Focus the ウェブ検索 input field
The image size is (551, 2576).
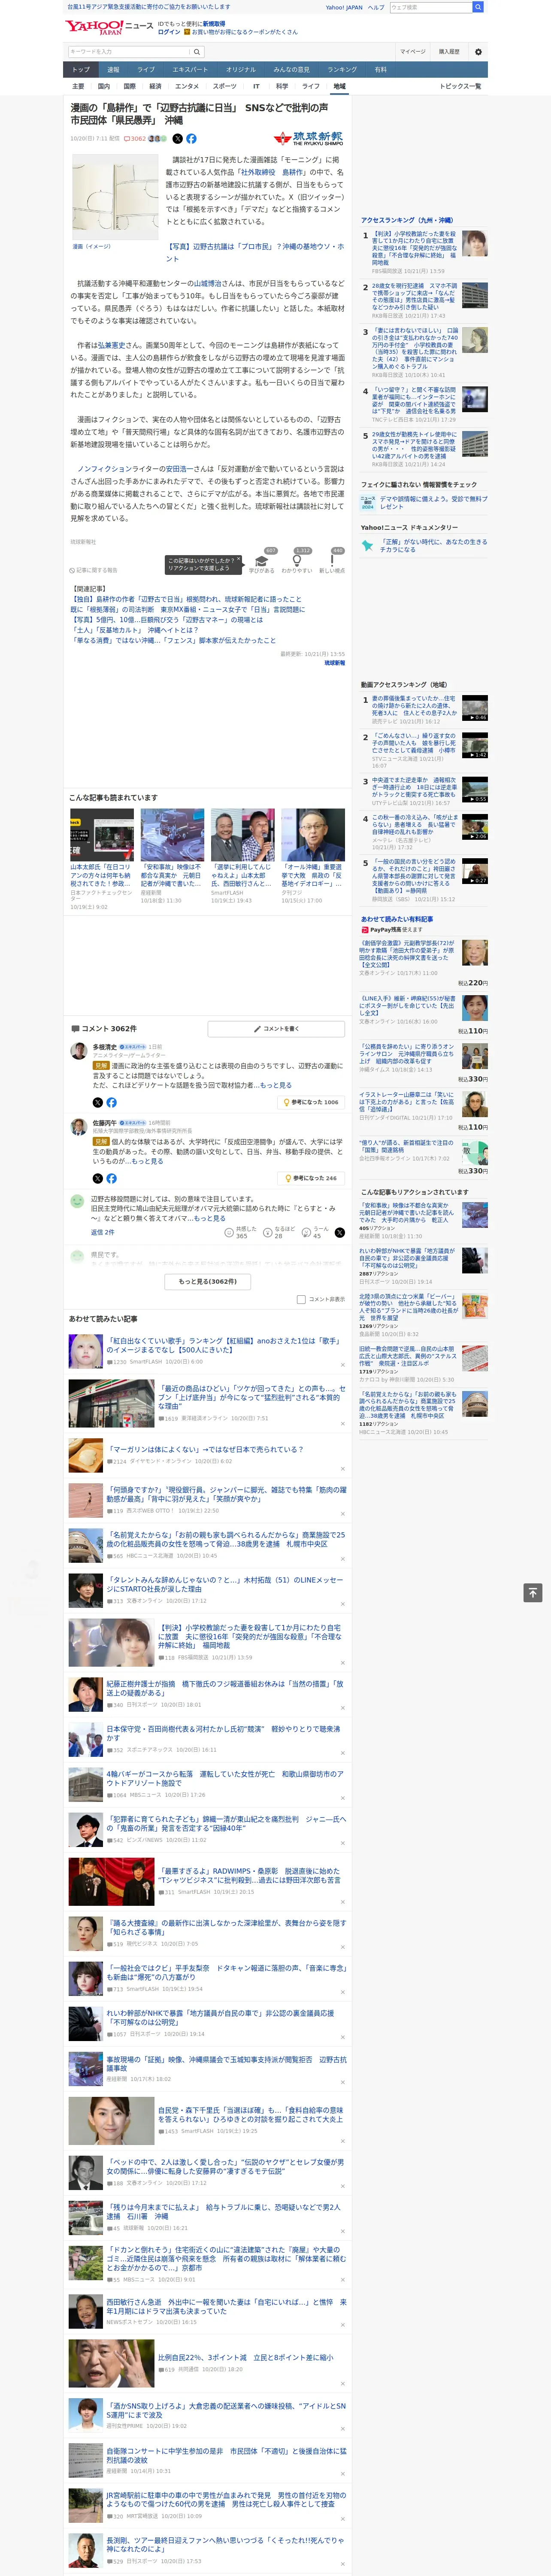tap(430, 7)
